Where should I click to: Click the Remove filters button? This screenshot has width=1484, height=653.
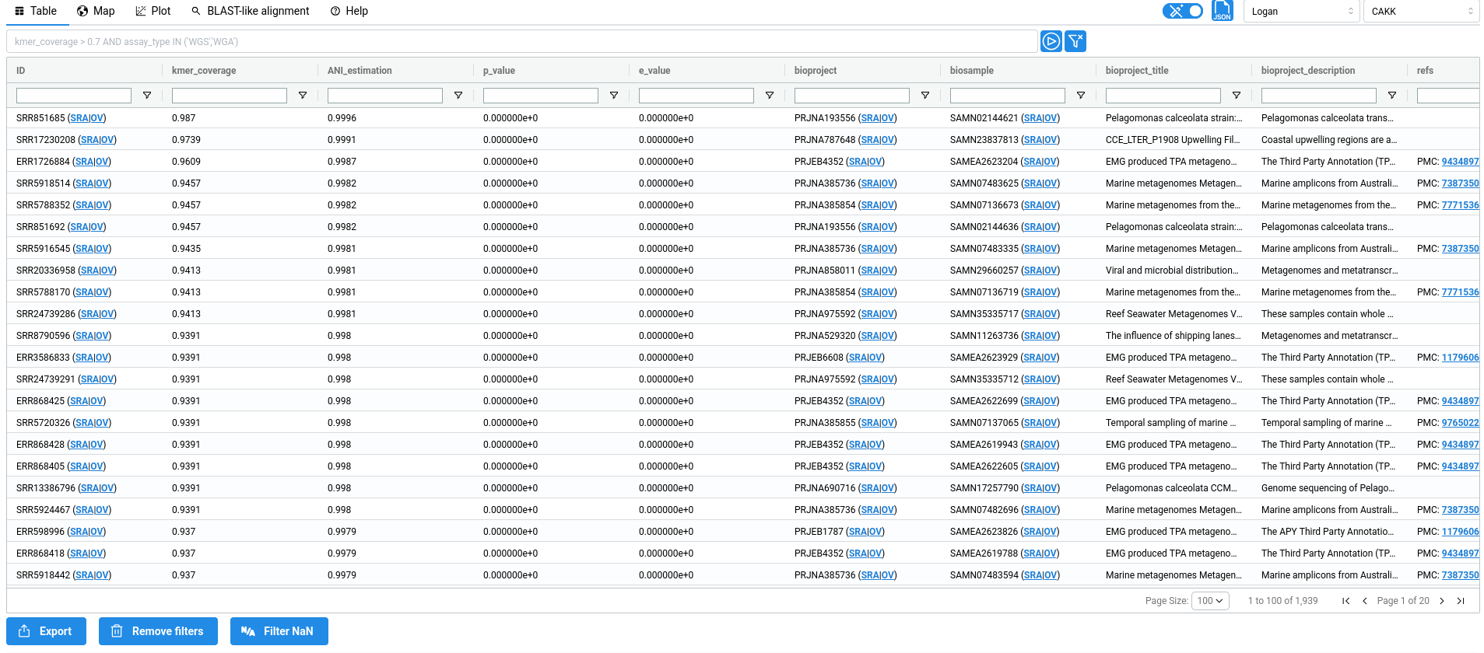[158, 631]
